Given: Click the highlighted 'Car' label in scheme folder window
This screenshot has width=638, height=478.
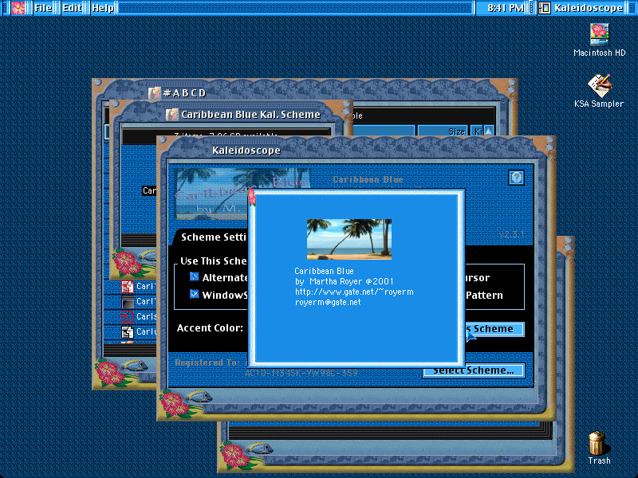Looking at the screenshot, I should [x=149, y=190].
